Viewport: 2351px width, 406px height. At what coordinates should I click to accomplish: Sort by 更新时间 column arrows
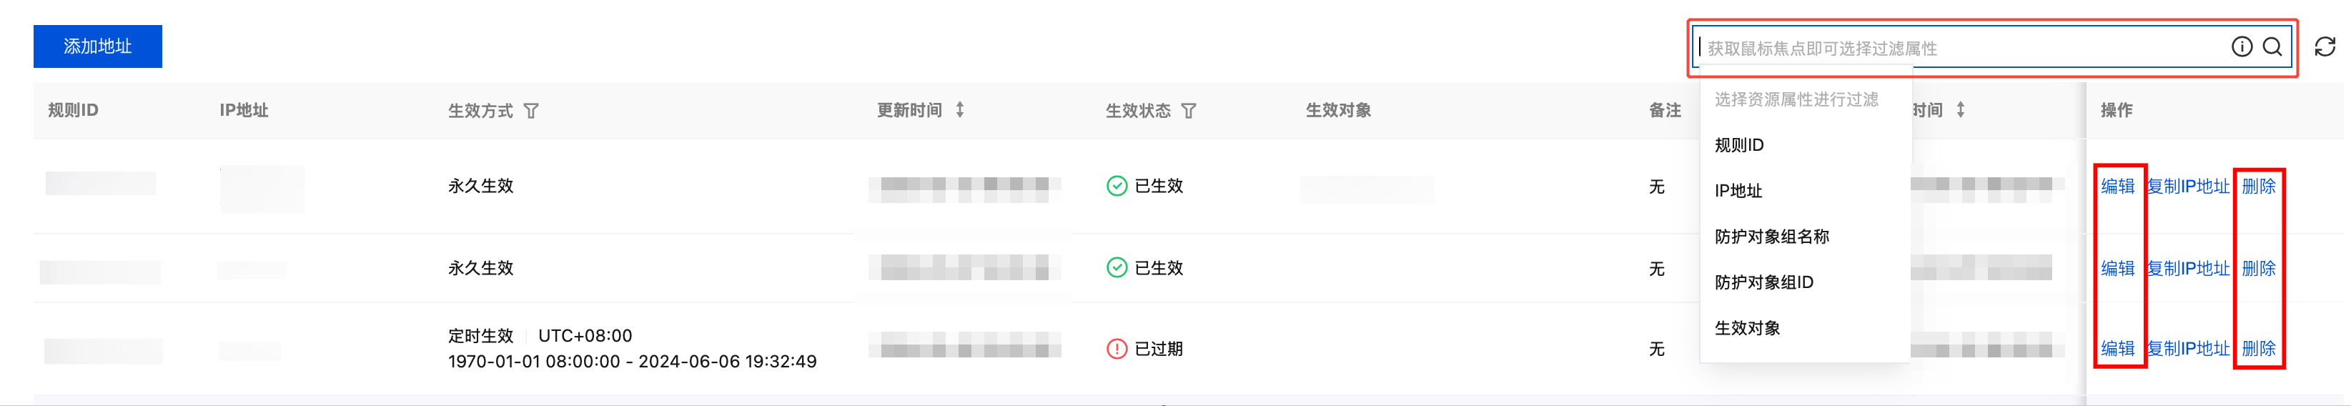(x=959, y=109)
